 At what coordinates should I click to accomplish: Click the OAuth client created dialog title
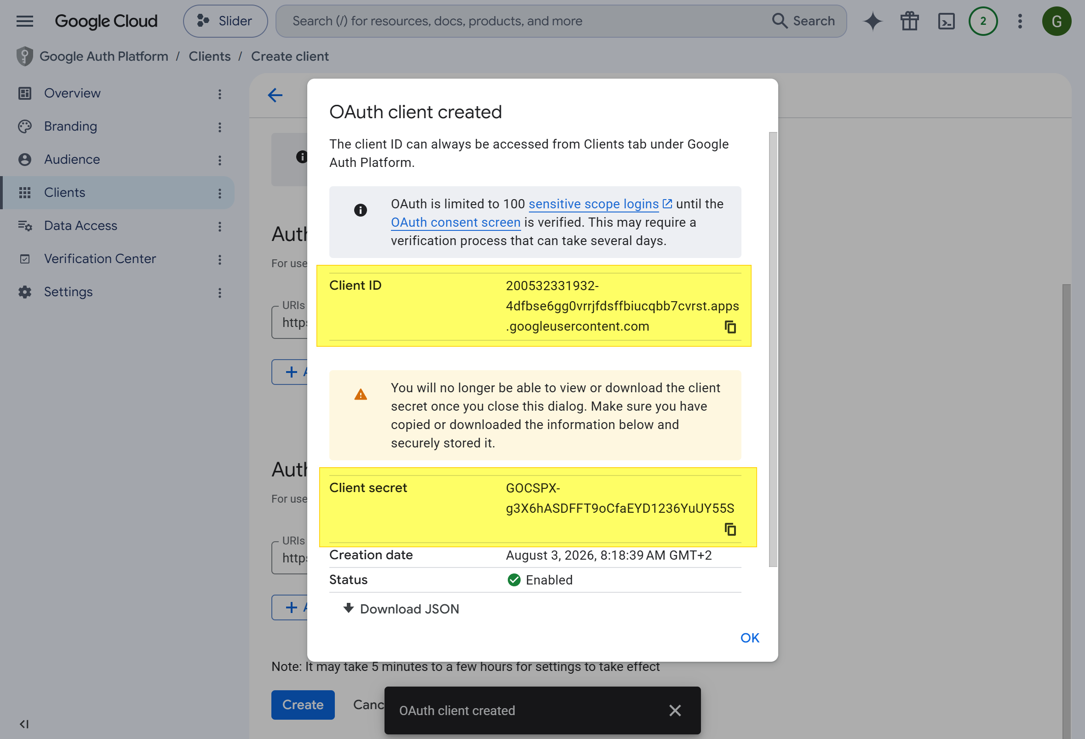415,113
